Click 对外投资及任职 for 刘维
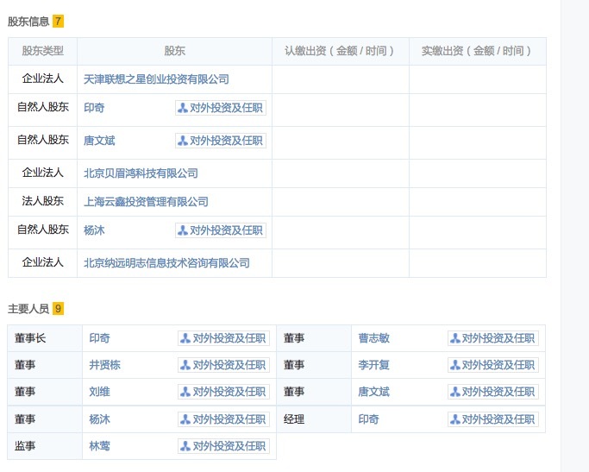Image resolution: width=589 pixels, height=472 pixels. tap(223, 392)
